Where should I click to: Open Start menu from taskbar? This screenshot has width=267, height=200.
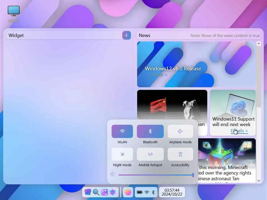click(x=88, y=192)
